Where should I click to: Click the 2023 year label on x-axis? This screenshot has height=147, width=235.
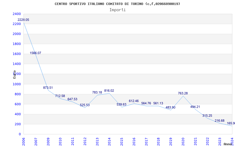point(220,142)
